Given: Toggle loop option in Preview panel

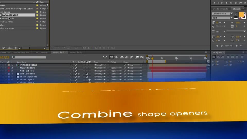Looking at the screenshot, I should 241,3.
